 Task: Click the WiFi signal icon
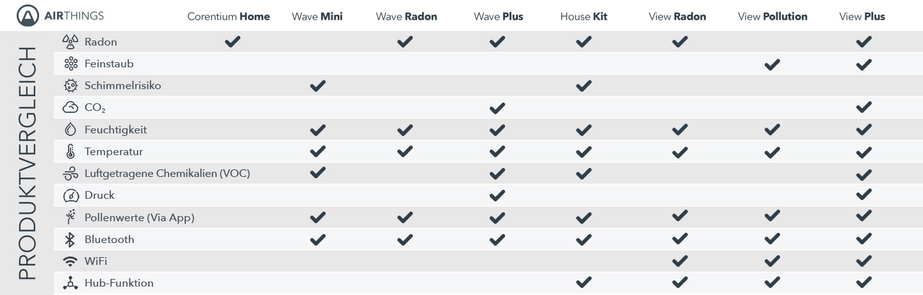tap(70, 262)
